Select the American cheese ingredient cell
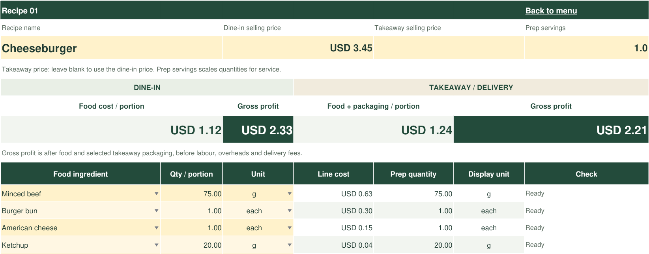The image size is (649, 254). point(80,228)
